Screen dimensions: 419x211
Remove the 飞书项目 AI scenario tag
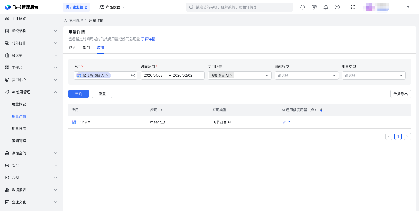click(x=231, y=75)
